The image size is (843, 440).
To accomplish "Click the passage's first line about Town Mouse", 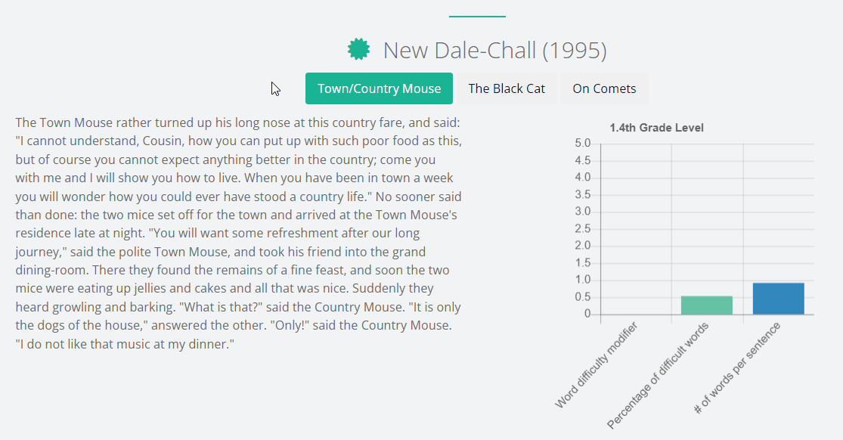I will pyautogui.click(x=237, y=122).
